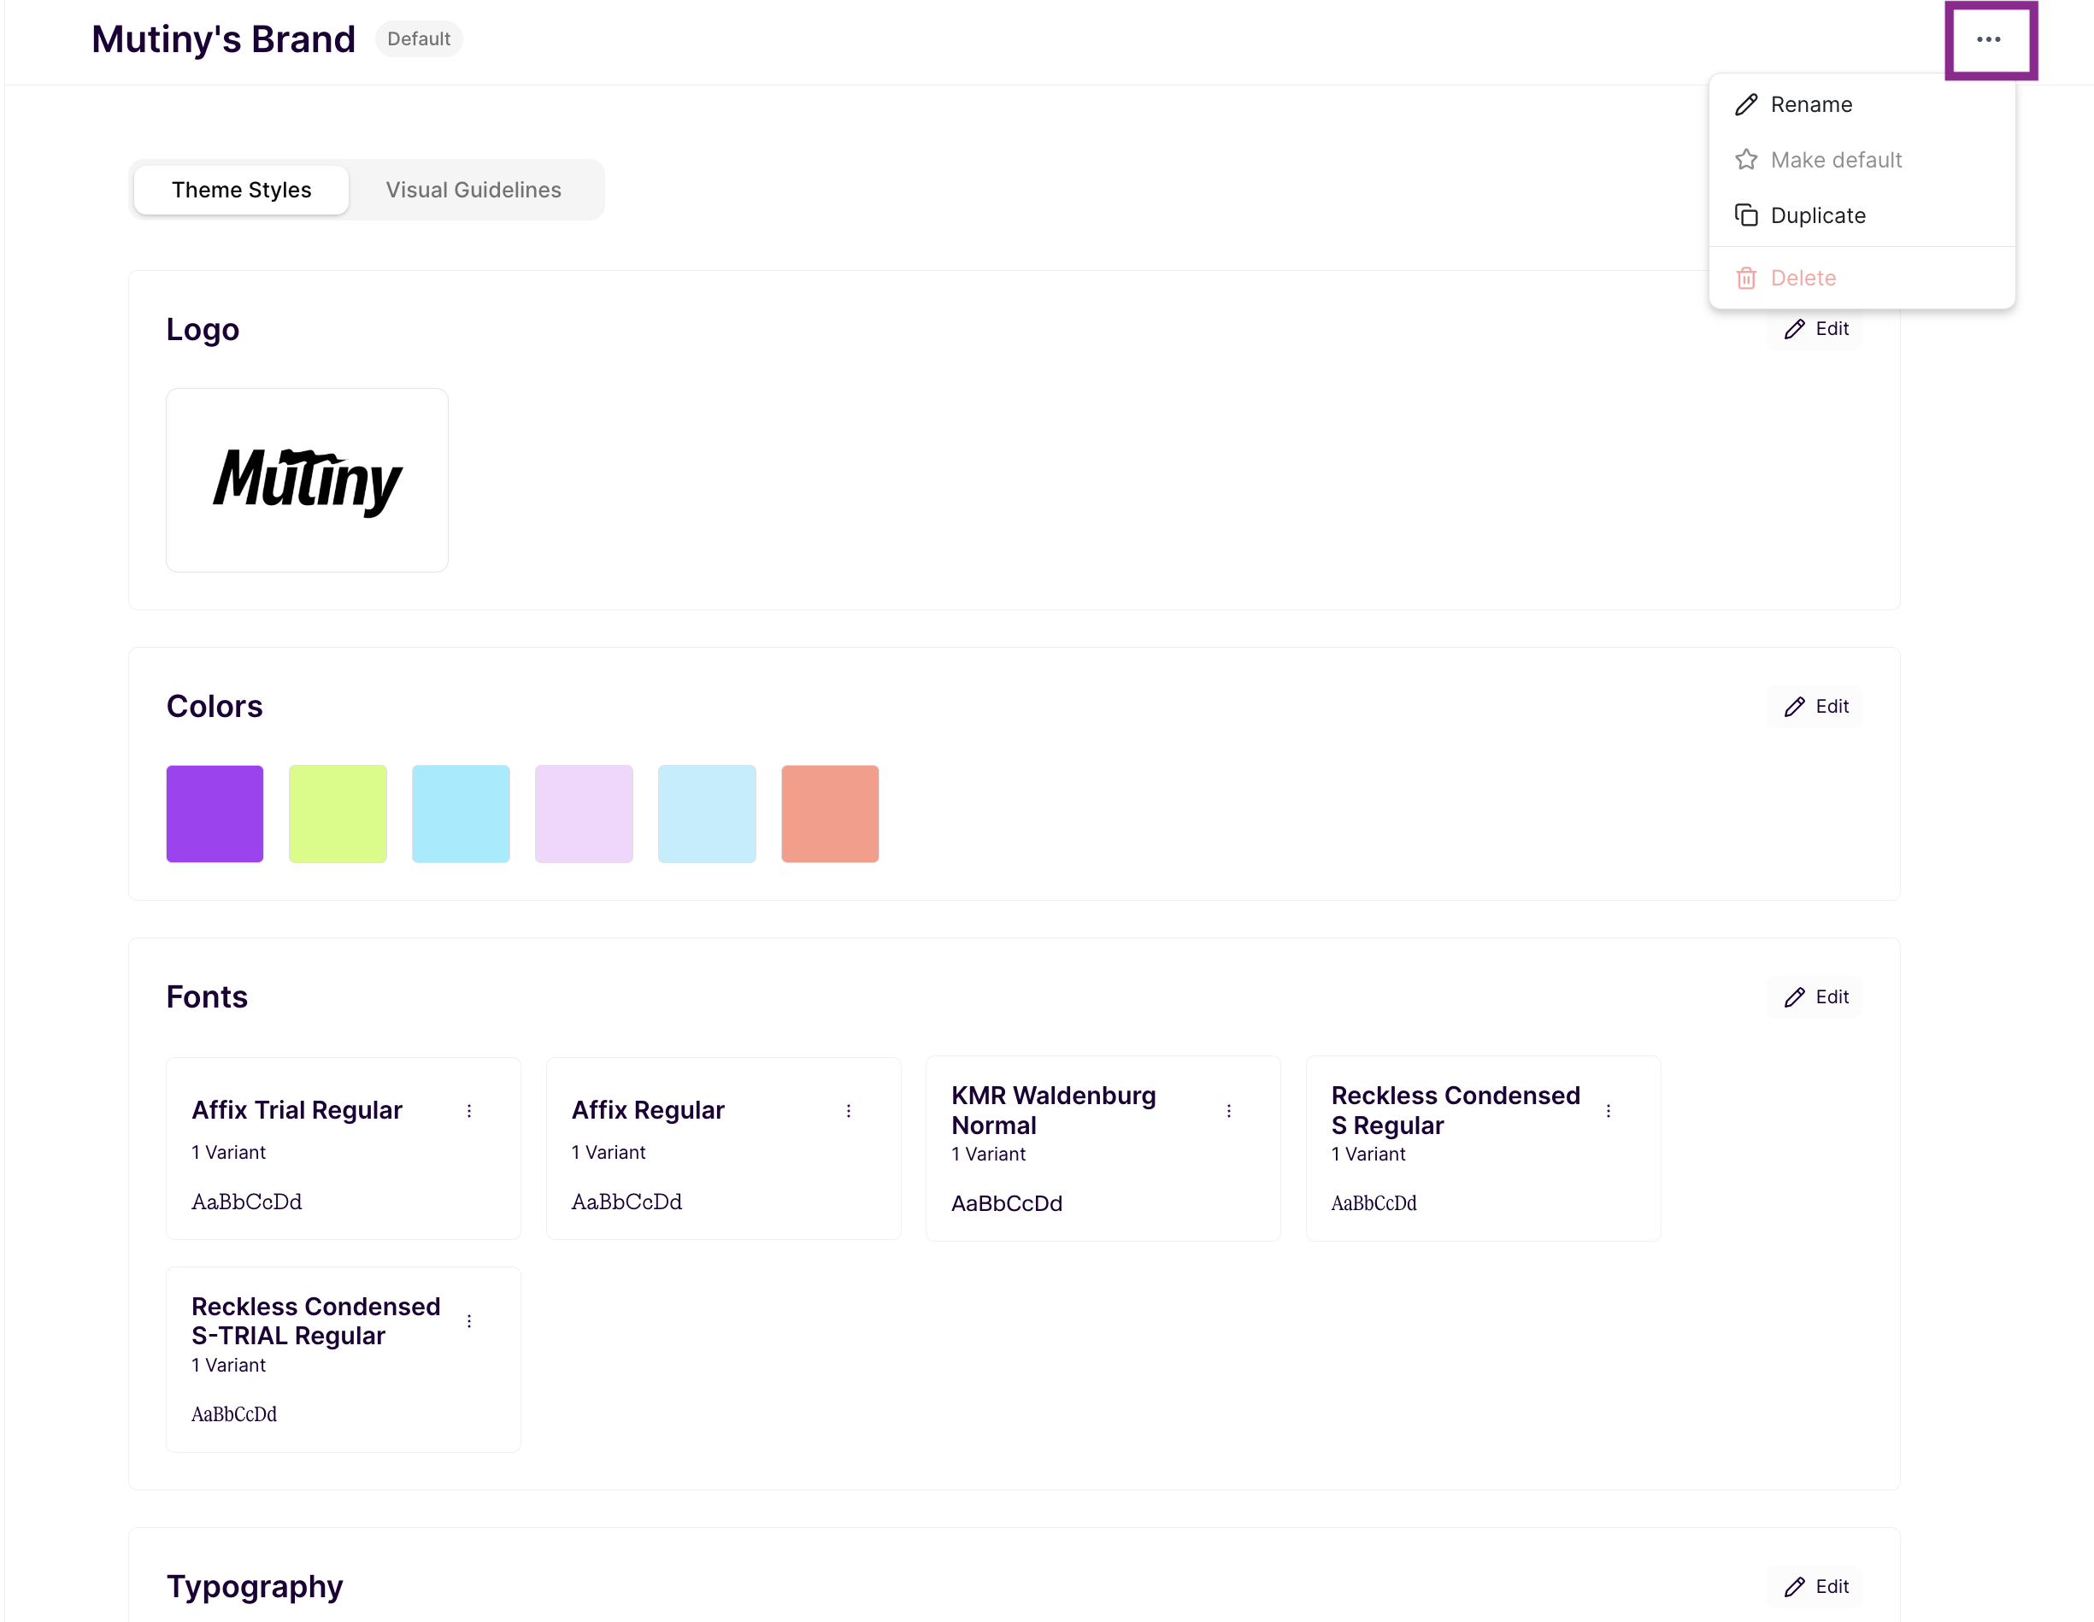The image size is (2094, 1622).
Task: Select the purple color swatch
Action: (215, 814)
